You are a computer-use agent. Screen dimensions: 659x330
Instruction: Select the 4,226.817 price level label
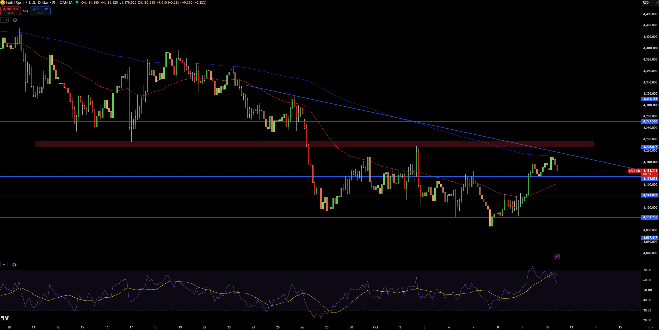tap(650, 147)
